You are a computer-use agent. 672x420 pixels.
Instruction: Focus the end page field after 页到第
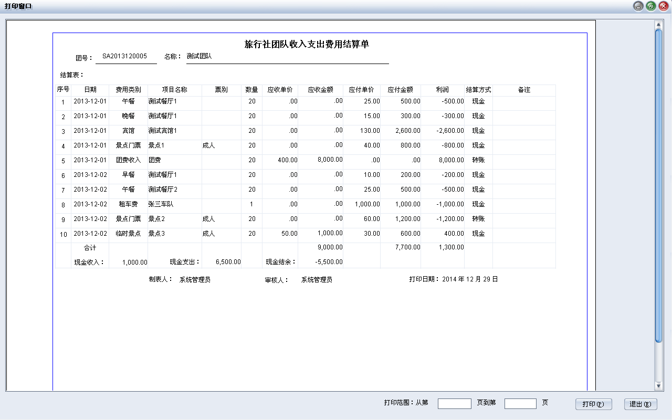tap(520, 403)
